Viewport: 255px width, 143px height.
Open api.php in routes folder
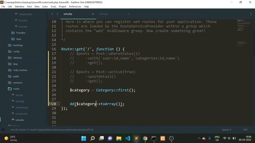19,95
